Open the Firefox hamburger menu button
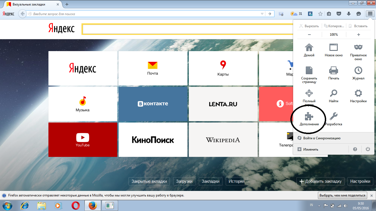 (370, 14)
